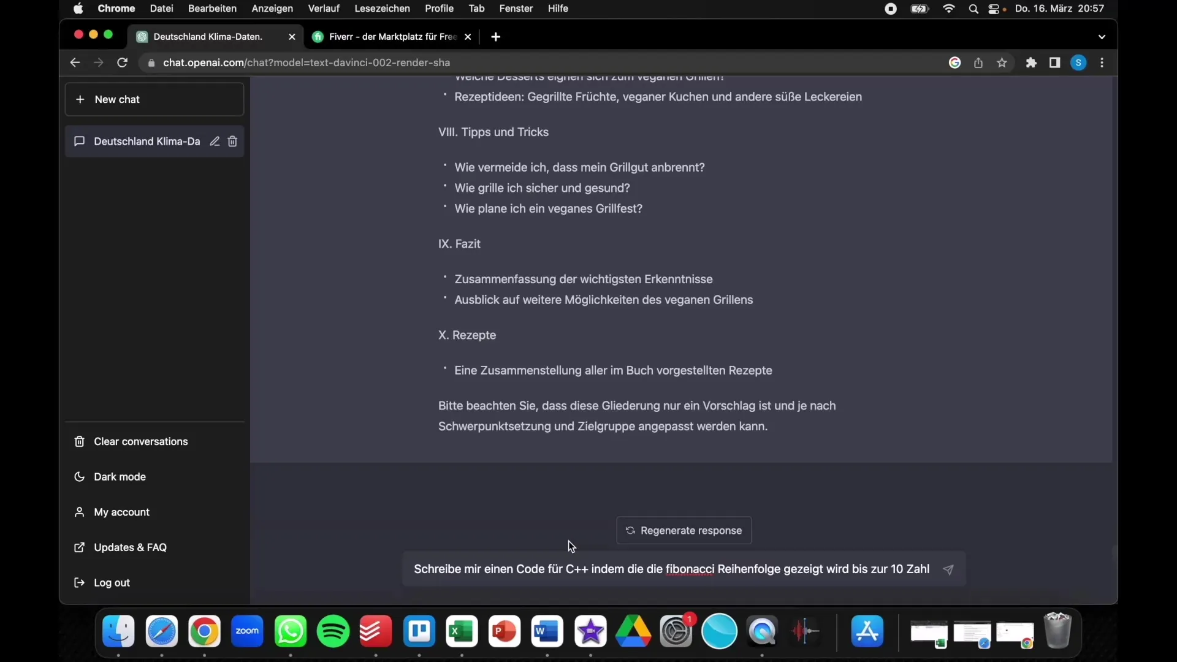Open the Deutschland Klima-Da conversation
The image size is (1177, 662).
tap(147, 140)
